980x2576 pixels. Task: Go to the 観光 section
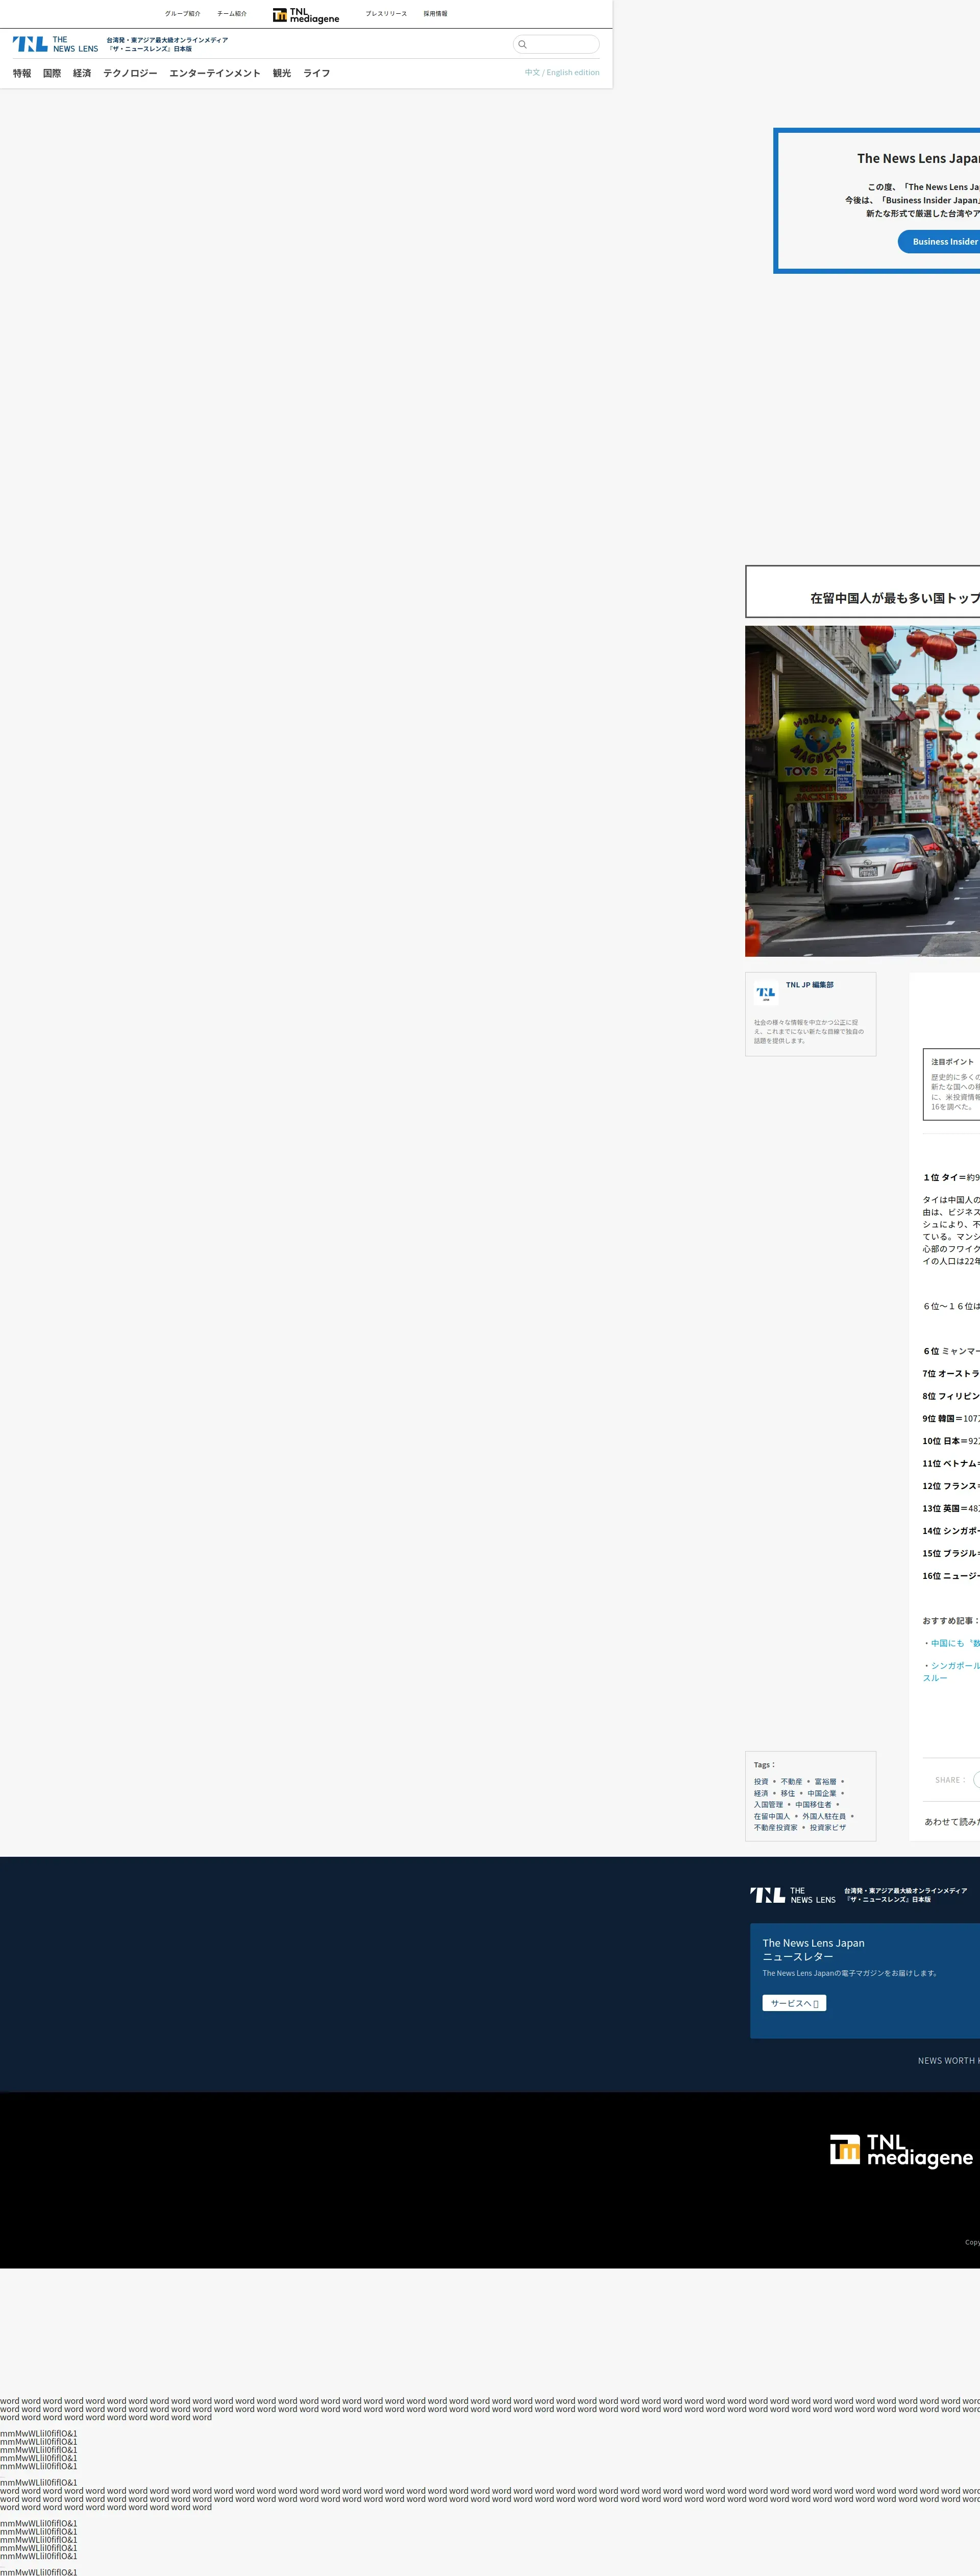click(x=282, y=73)
